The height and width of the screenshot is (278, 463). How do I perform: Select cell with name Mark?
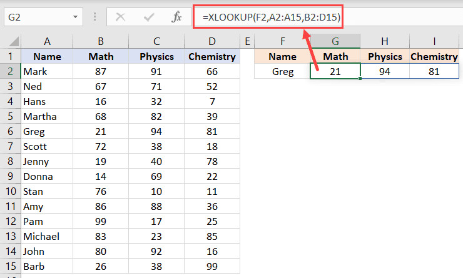tap(47, 71)
